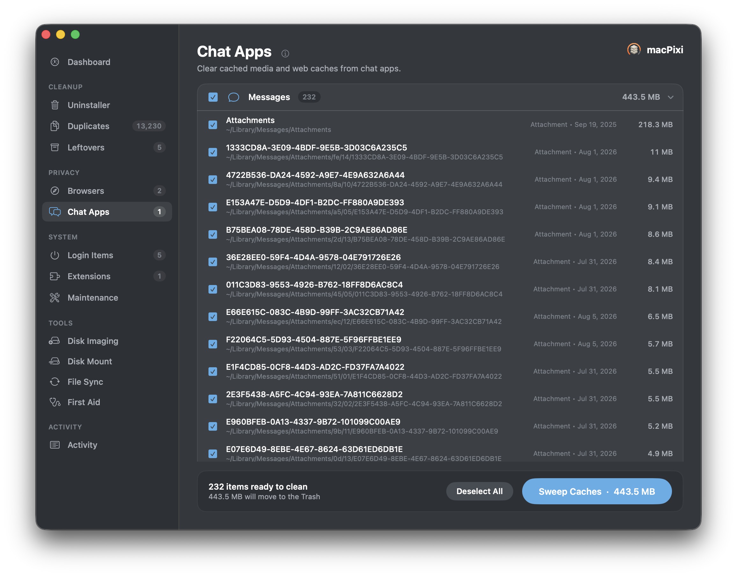This screenshot has height=577, width=737.
Task: Open Disk Mount tool
Action: point(107,361)
